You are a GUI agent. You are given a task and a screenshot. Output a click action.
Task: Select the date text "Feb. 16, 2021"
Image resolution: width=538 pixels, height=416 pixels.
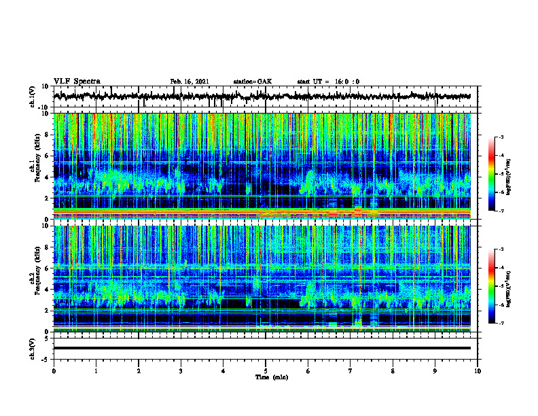pos(190,82)
